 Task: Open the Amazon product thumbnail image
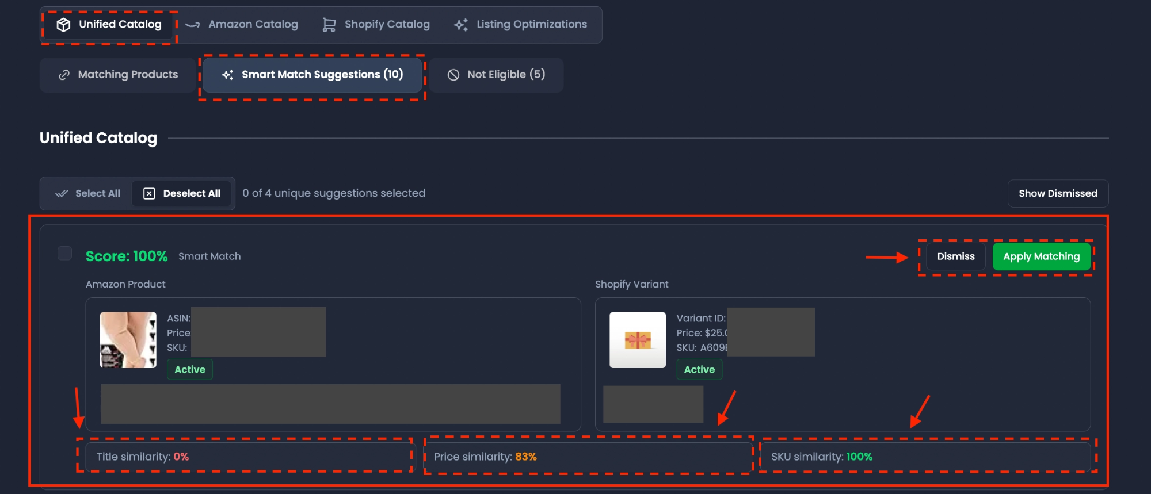coord(128,340)
